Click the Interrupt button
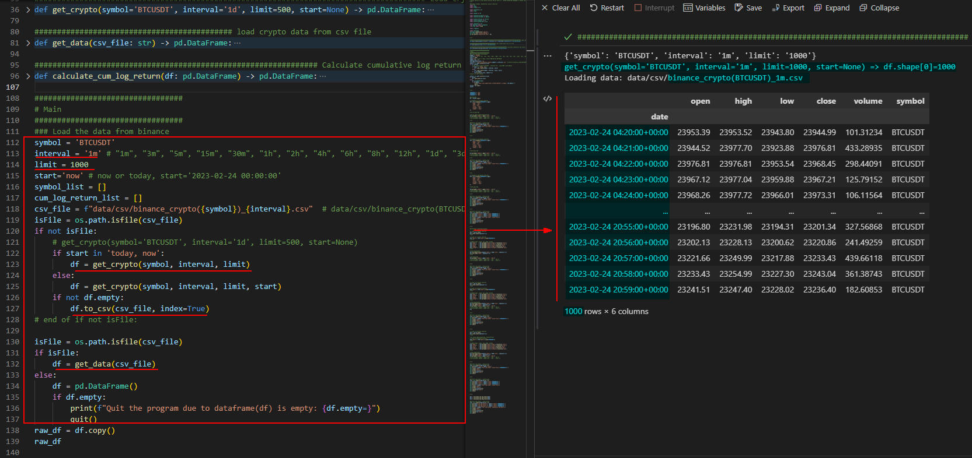 pos(654,8)
